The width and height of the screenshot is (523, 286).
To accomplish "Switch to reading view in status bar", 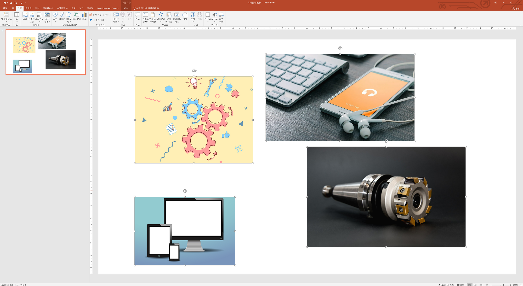I will coord(481,285).
